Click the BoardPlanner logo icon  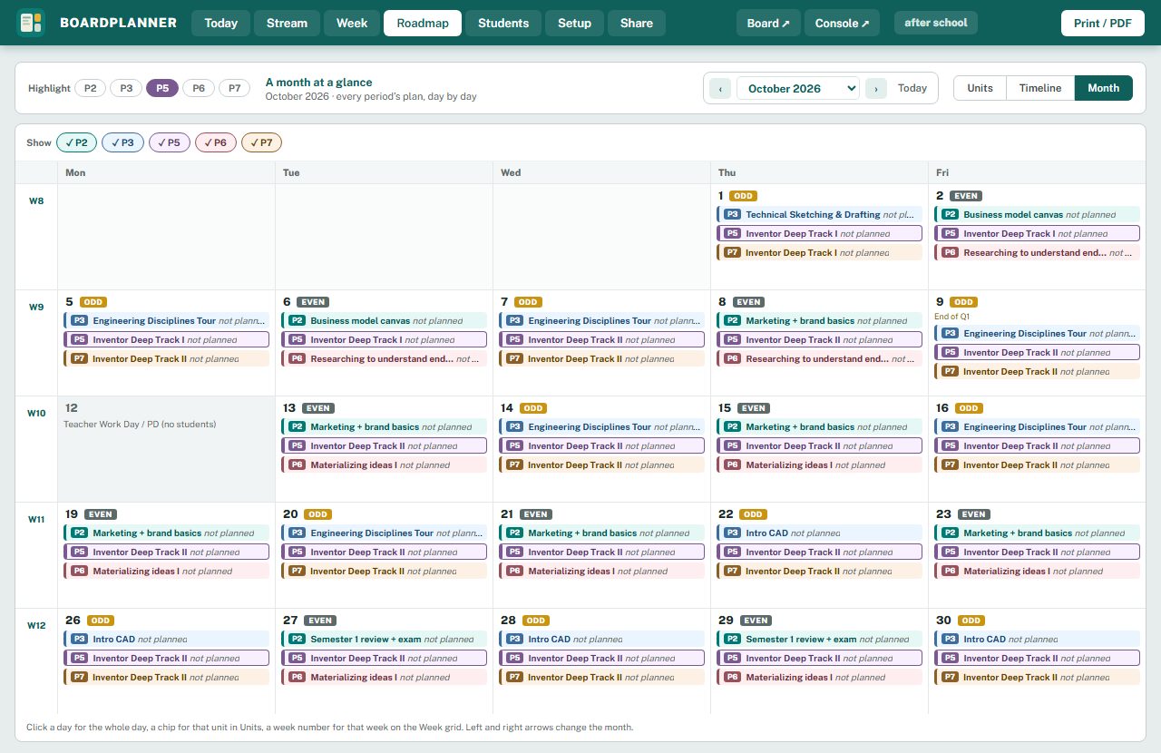pyautogui.click(x=31, y=23)
